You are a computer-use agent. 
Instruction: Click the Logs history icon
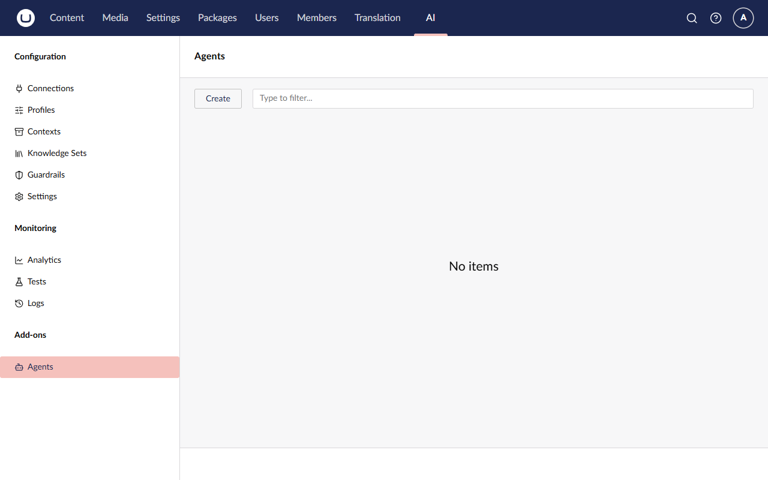(19, 303)
